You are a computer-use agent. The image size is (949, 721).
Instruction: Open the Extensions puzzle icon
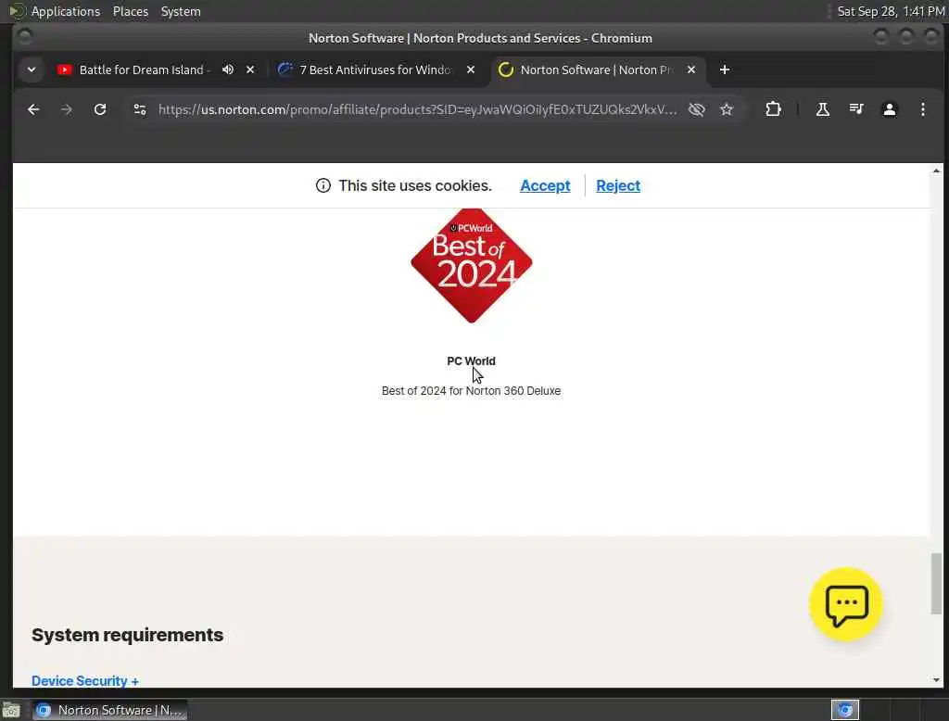(x=773, y=109)
